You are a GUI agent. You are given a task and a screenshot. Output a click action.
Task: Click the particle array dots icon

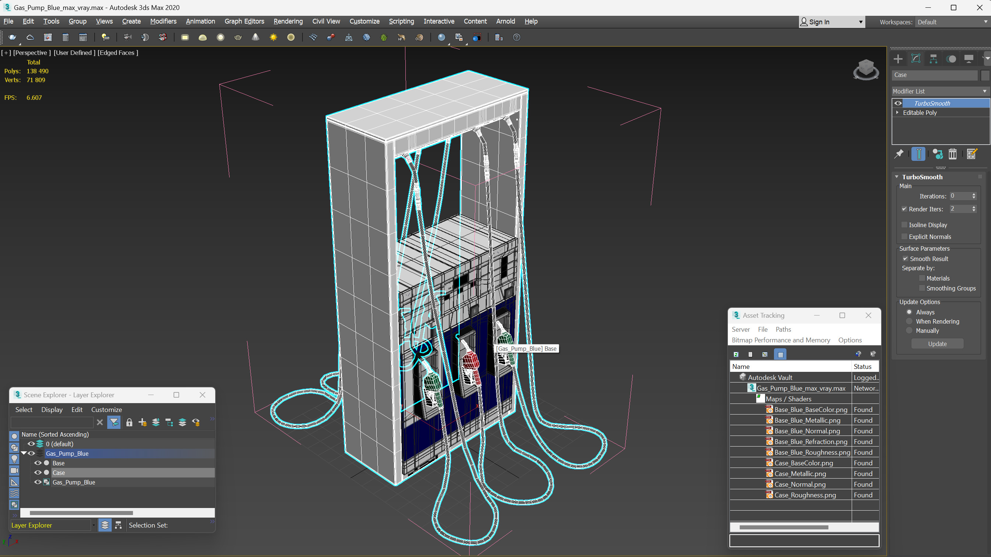[x=313, y=37]
